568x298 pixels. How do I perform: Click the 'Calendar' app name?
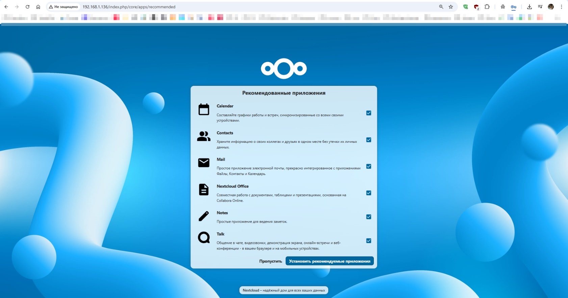click(225, 106)
